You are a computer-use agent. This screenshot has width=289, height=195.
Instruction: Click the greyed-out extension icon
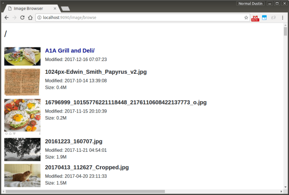pyautogui.click(x=273, y=18)
